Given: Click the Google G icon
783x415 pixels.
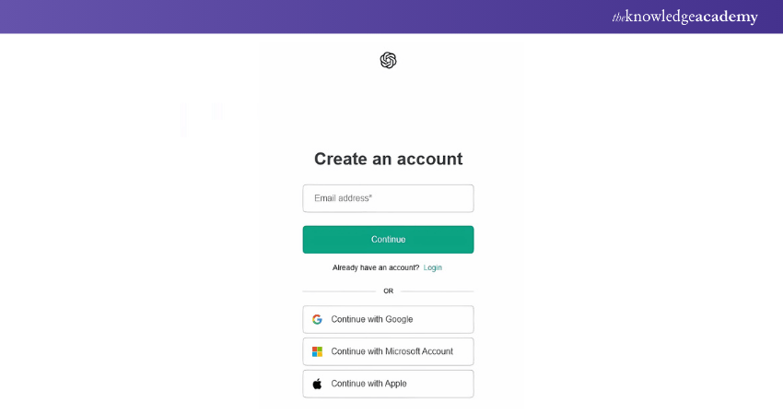Looking at the screenshot, I should click(x=317, y=319).
